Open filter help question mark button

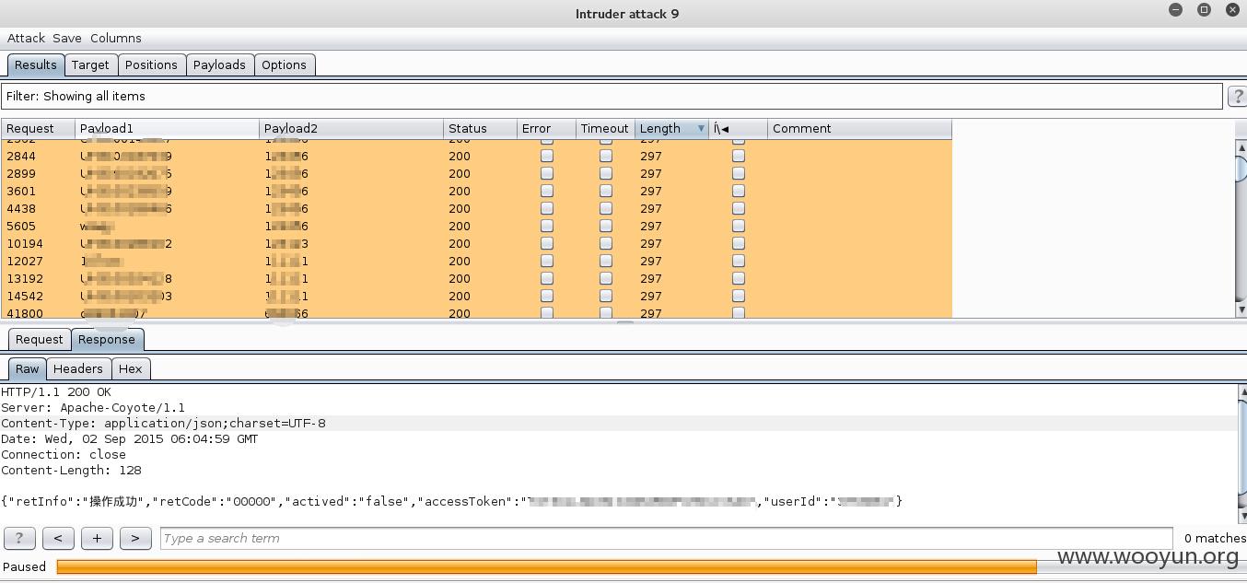coord(1238,96)
